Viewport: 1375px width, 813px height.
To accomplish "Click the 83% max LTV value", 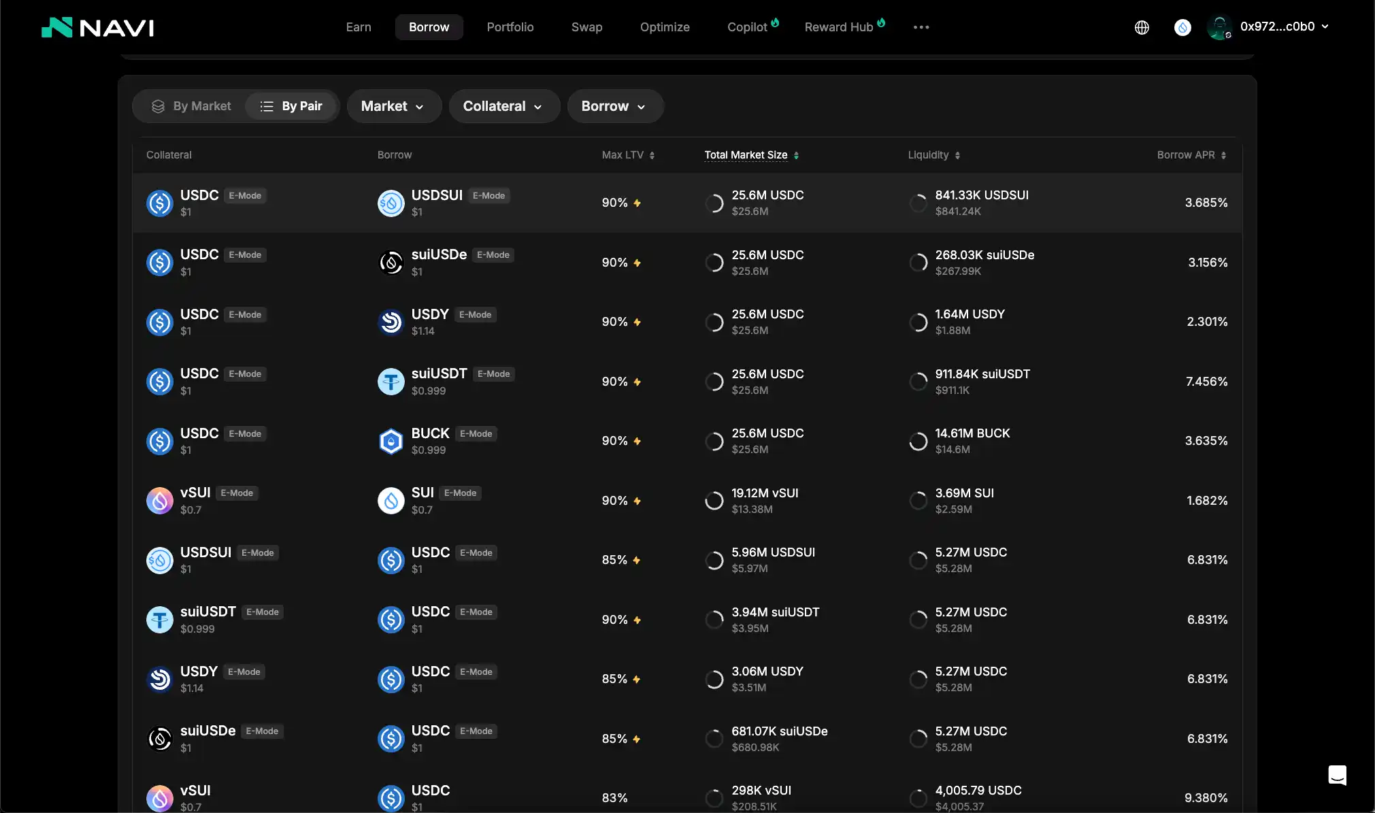I will point(614,798).
